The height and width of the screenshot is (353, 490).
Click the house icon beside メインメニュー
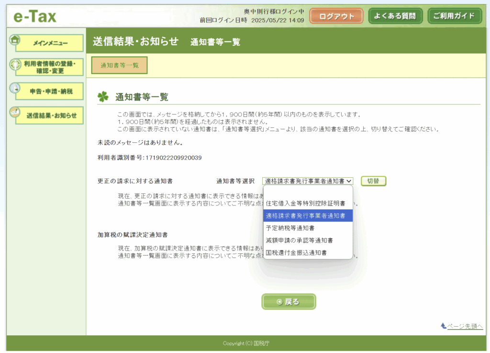pyautogui.click(x=15, y=40)
